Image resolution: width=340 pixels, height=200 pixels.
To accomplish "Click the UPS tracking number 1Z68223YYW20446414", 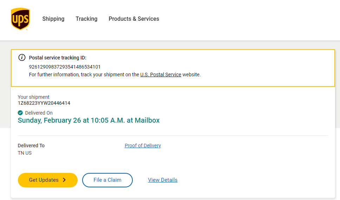I will (44, 103).
